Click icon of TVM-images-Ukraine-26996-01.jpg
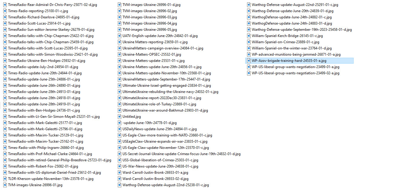 [x=5, y=185]
